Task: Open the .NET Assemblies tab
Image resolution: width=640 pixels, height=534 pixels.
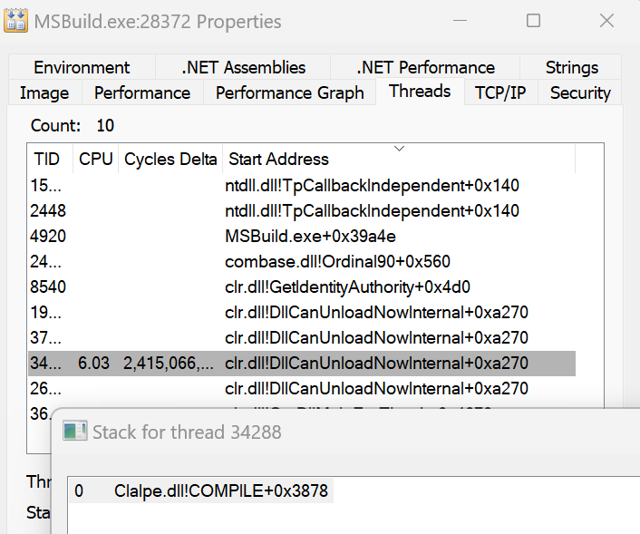Action: tap(243, 67)
